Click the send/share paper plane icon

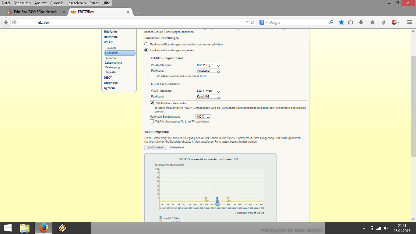coord(383,22)
